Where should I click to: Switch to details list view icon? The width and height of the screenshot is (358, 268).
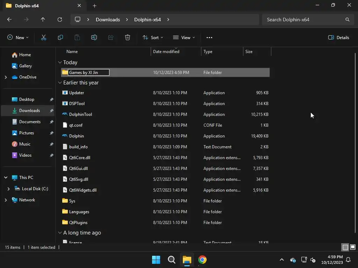coord(345,247)
